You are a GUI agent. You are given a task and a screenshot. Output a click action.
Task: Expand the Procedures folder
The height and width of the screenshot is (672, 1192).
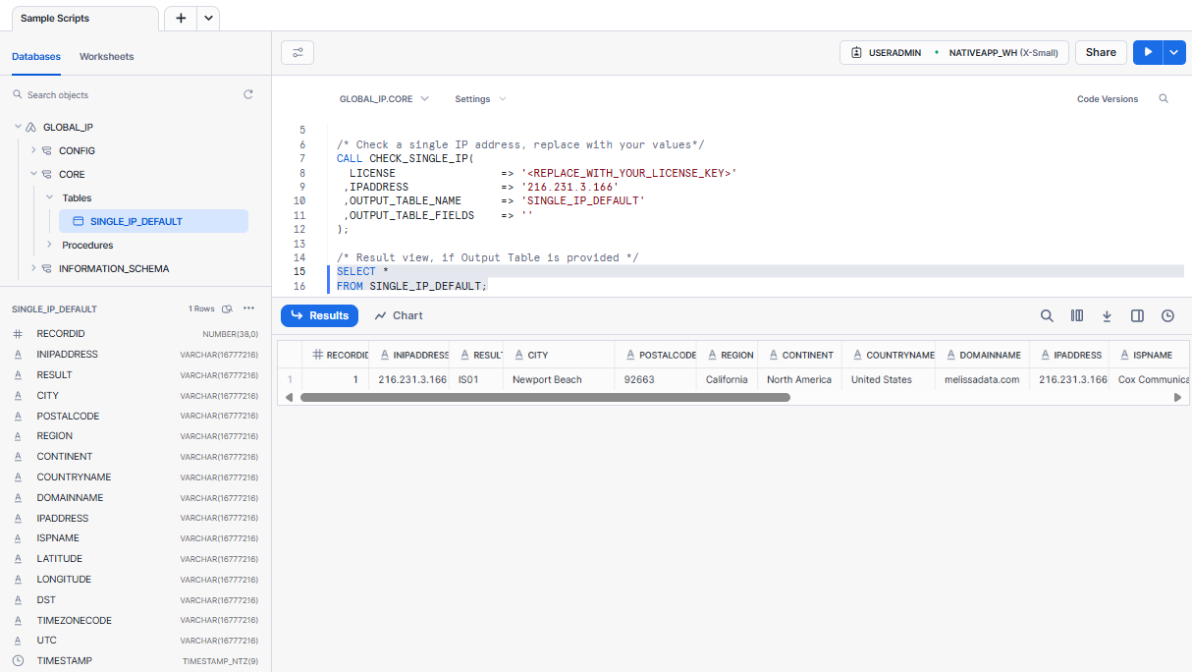point(49,246)
